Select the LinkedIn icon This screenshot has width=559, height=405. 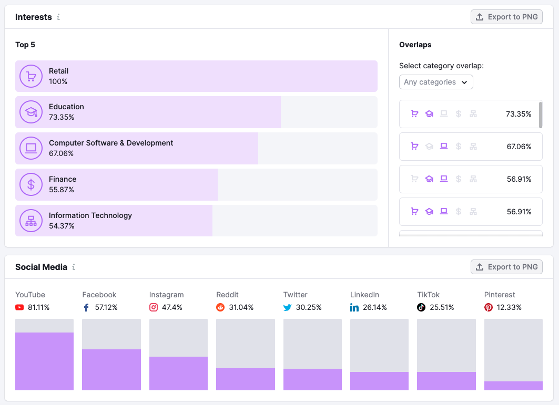point(354,307)
